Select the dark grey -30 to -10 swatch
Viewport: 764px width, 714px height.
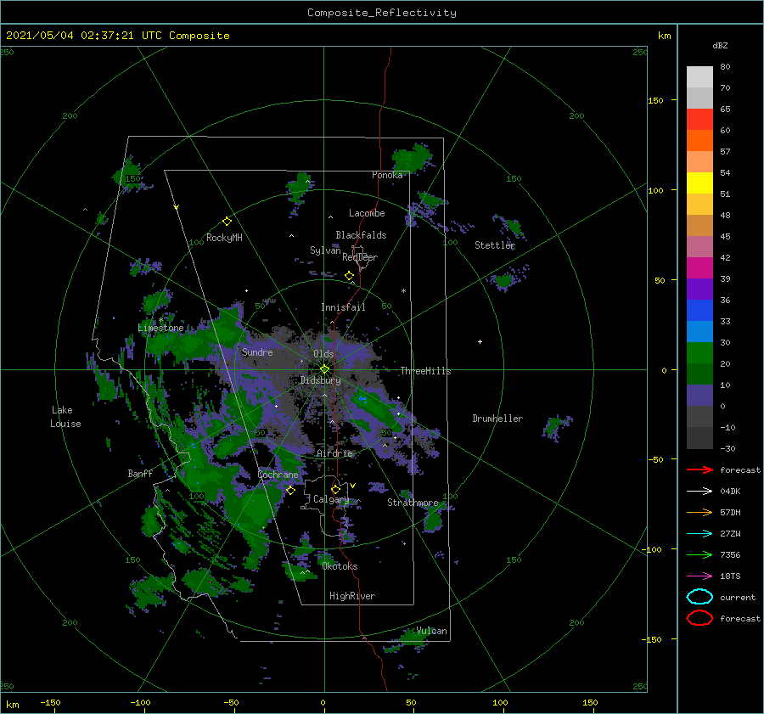coord(699,437)
